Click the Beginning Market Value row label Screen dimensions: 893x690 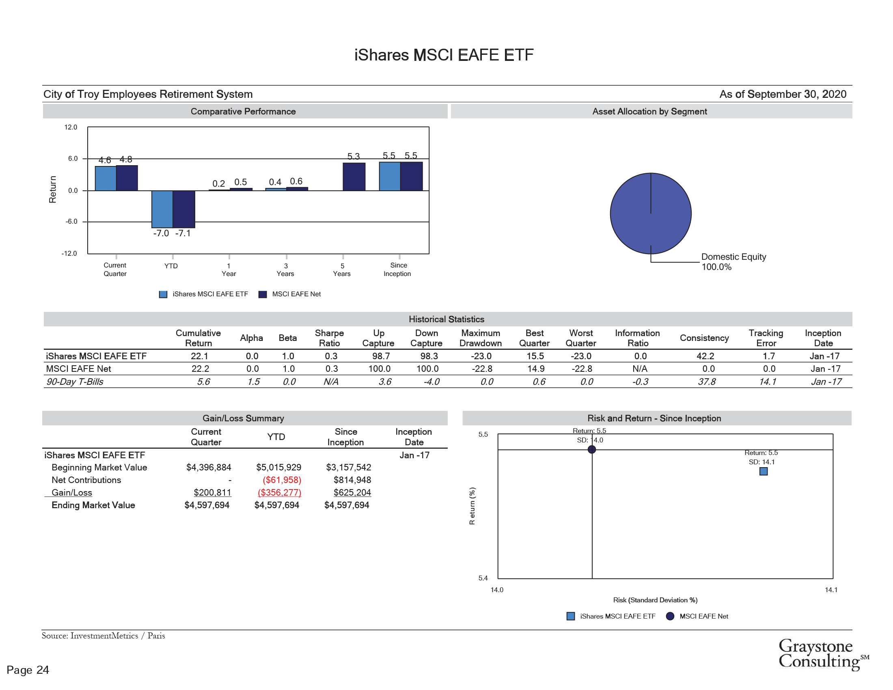point(99,467)
